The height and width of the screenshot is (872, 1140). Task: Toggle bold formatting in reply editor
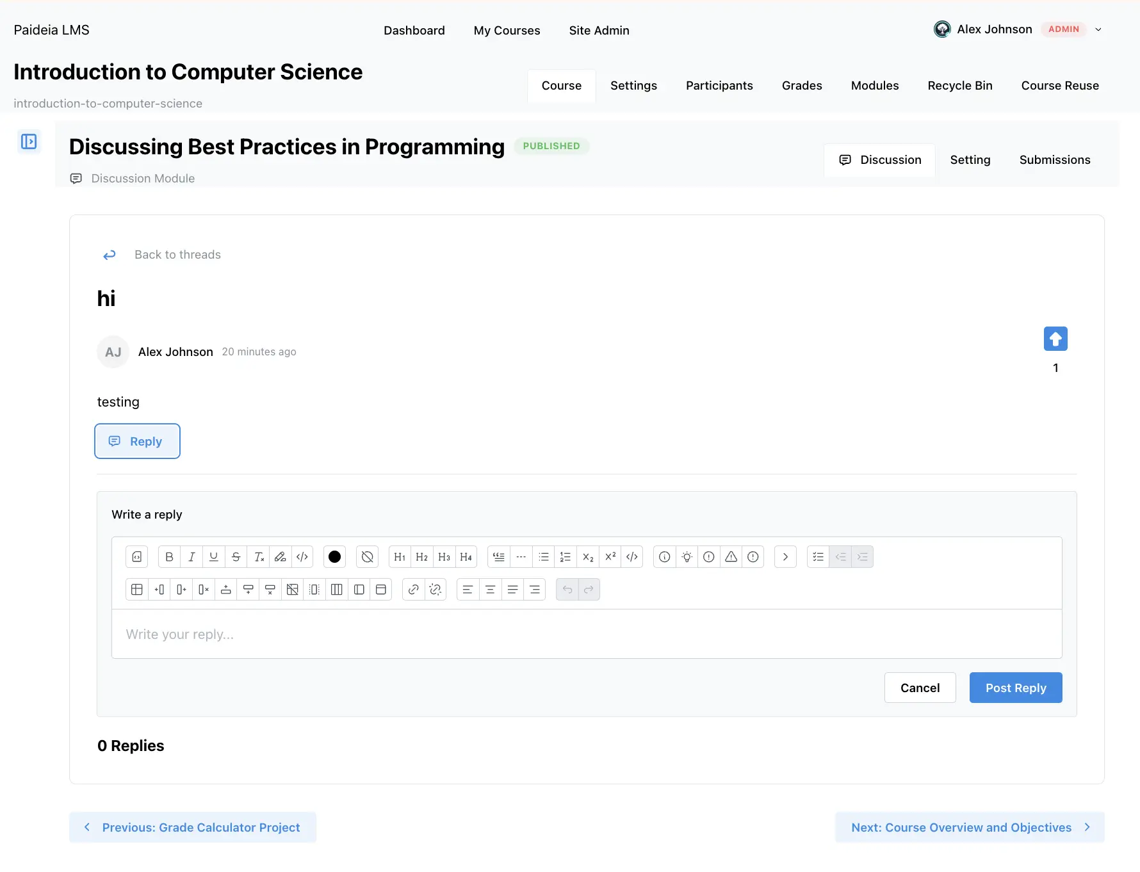point(169,556)
